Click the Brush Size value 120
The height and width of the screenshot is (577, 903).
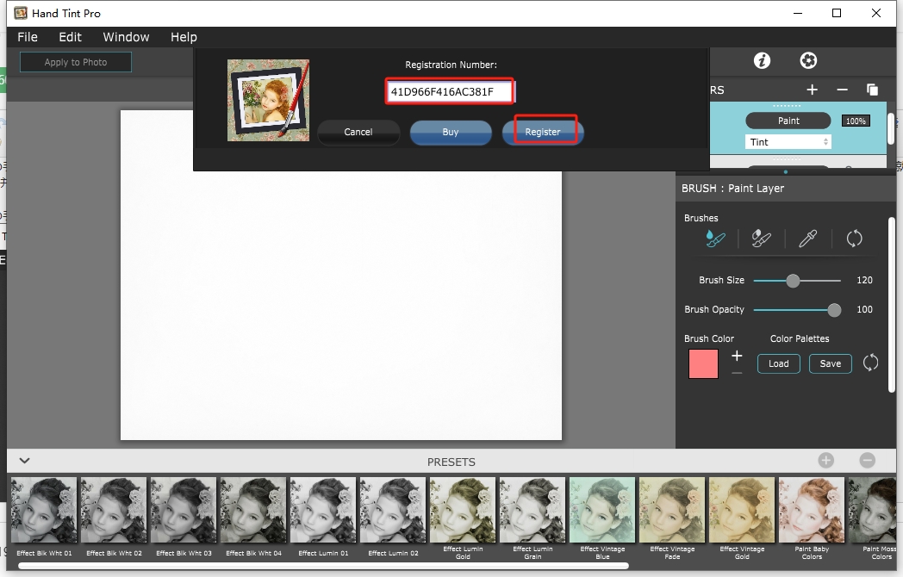(864, 281)
